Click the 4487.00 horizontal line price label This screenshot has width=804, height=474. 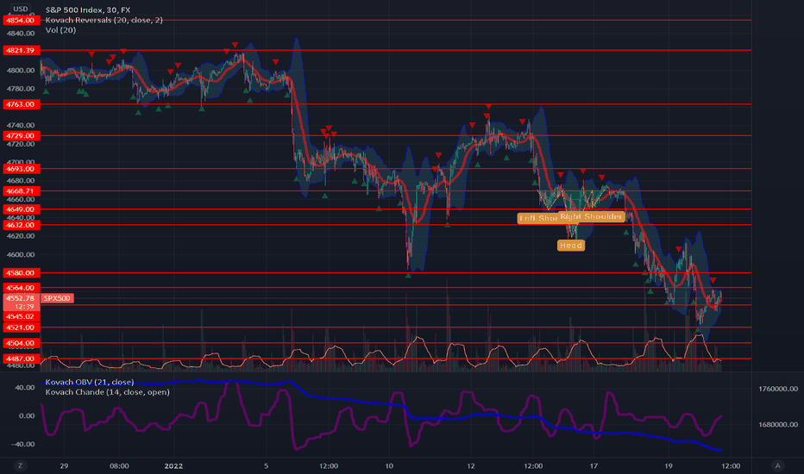click(21, 359)
